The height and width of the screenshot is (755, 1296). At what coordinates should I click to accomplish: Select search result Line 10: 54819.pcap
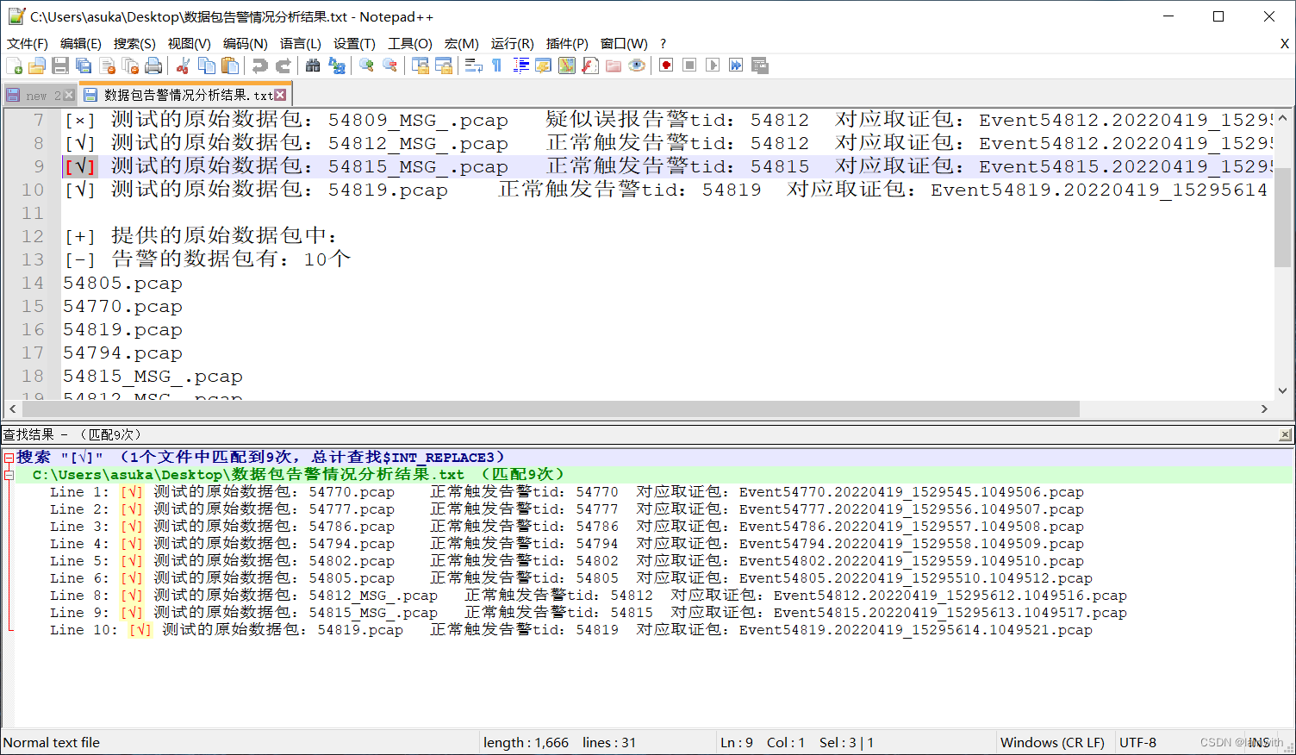coord(570,630)
